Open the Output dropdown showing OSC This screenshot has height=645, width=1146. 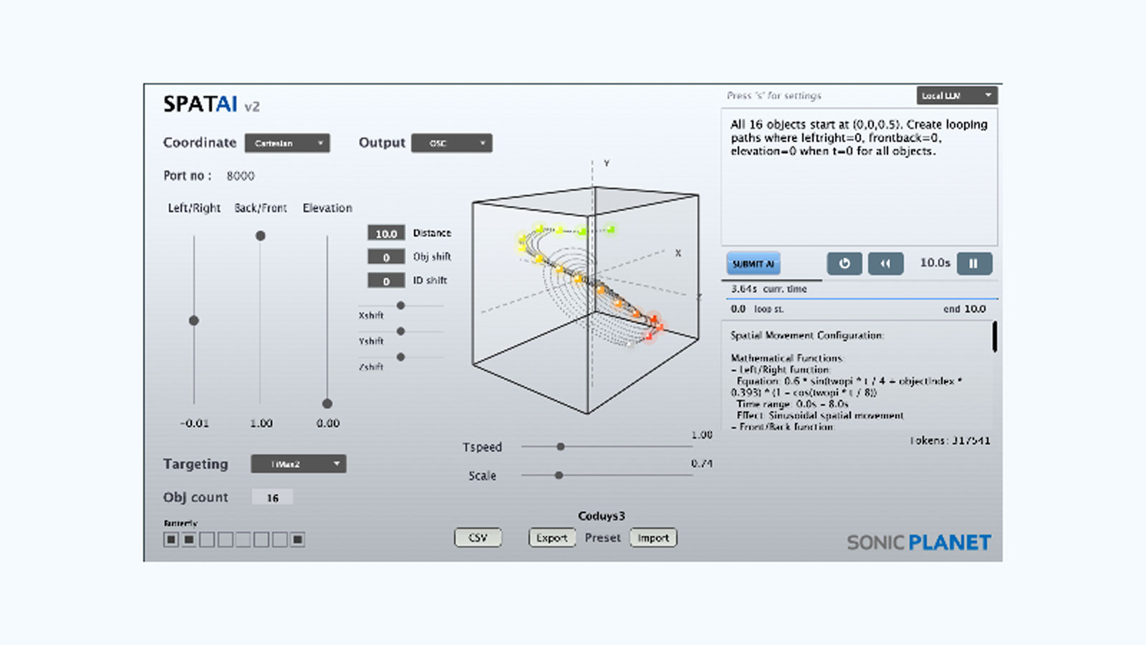(x=452, y=143)
